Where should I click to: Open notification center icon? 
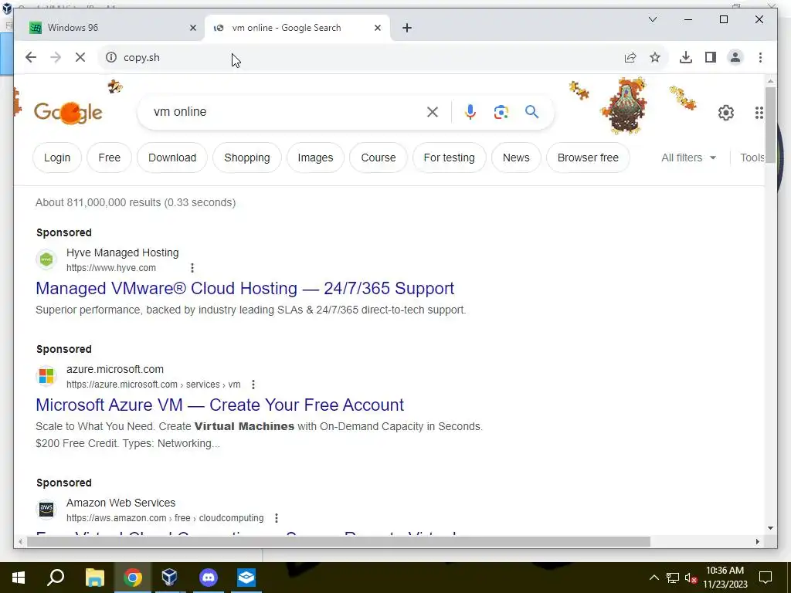[766, 578]
